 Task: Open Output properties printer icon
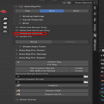coord(102,64)
